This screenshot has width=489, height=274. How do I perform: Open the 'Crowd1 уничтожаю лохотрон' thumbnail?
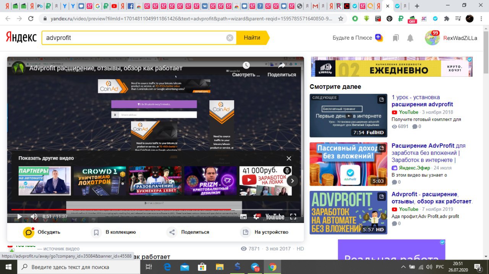coord(100,181)
